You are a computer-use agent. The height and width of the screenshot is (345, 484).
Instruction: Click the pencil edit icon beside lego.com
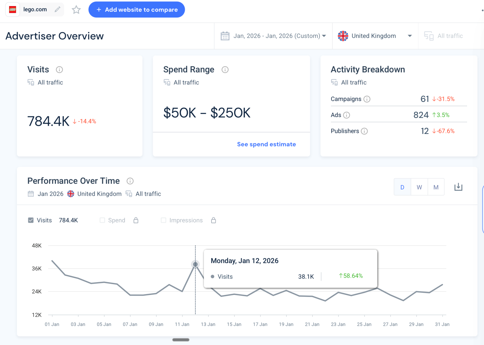point(58,9)
